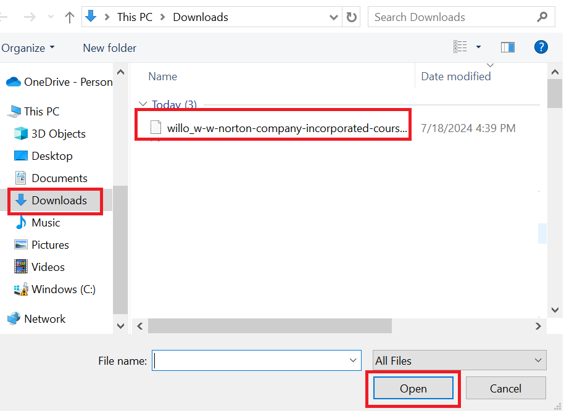
Task: Open Music folder in sidebar
Action: [x=37, y=223]
